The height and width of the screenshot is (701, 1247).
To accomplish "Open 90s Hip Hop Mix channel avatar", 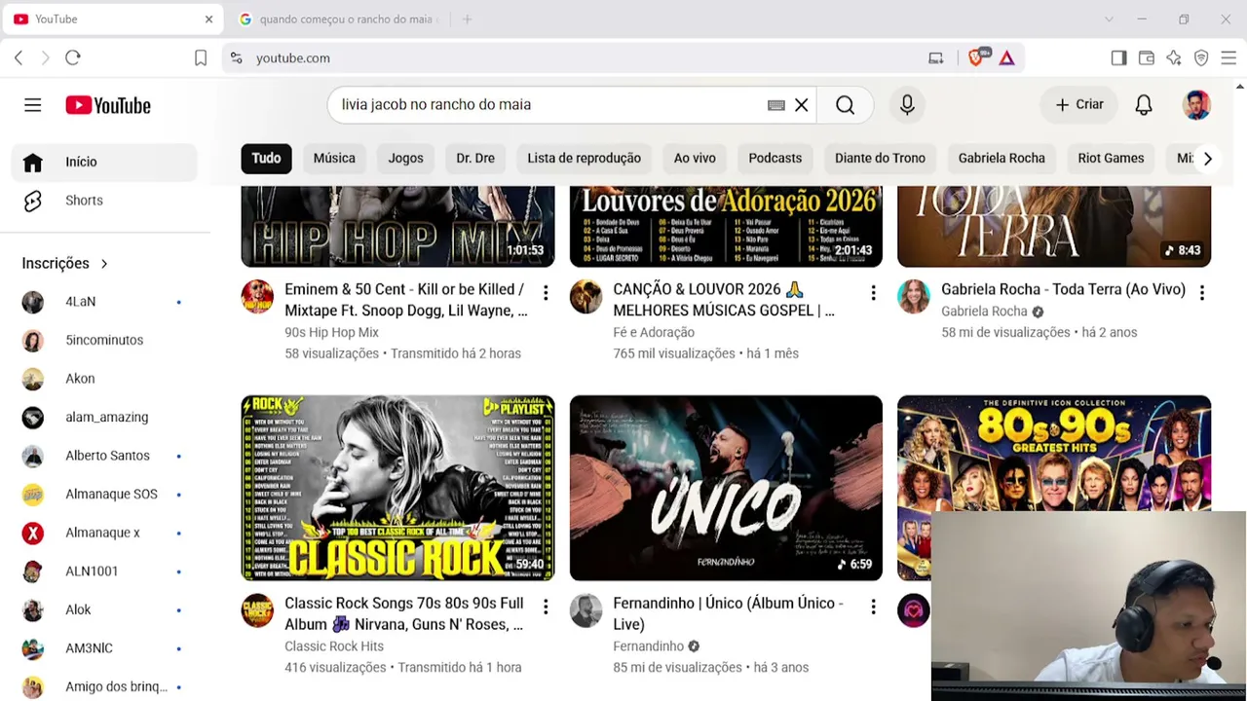I will tap(257, 297).
